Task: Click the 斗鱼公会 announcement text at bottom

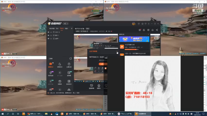Action: (x=64, y=93)
